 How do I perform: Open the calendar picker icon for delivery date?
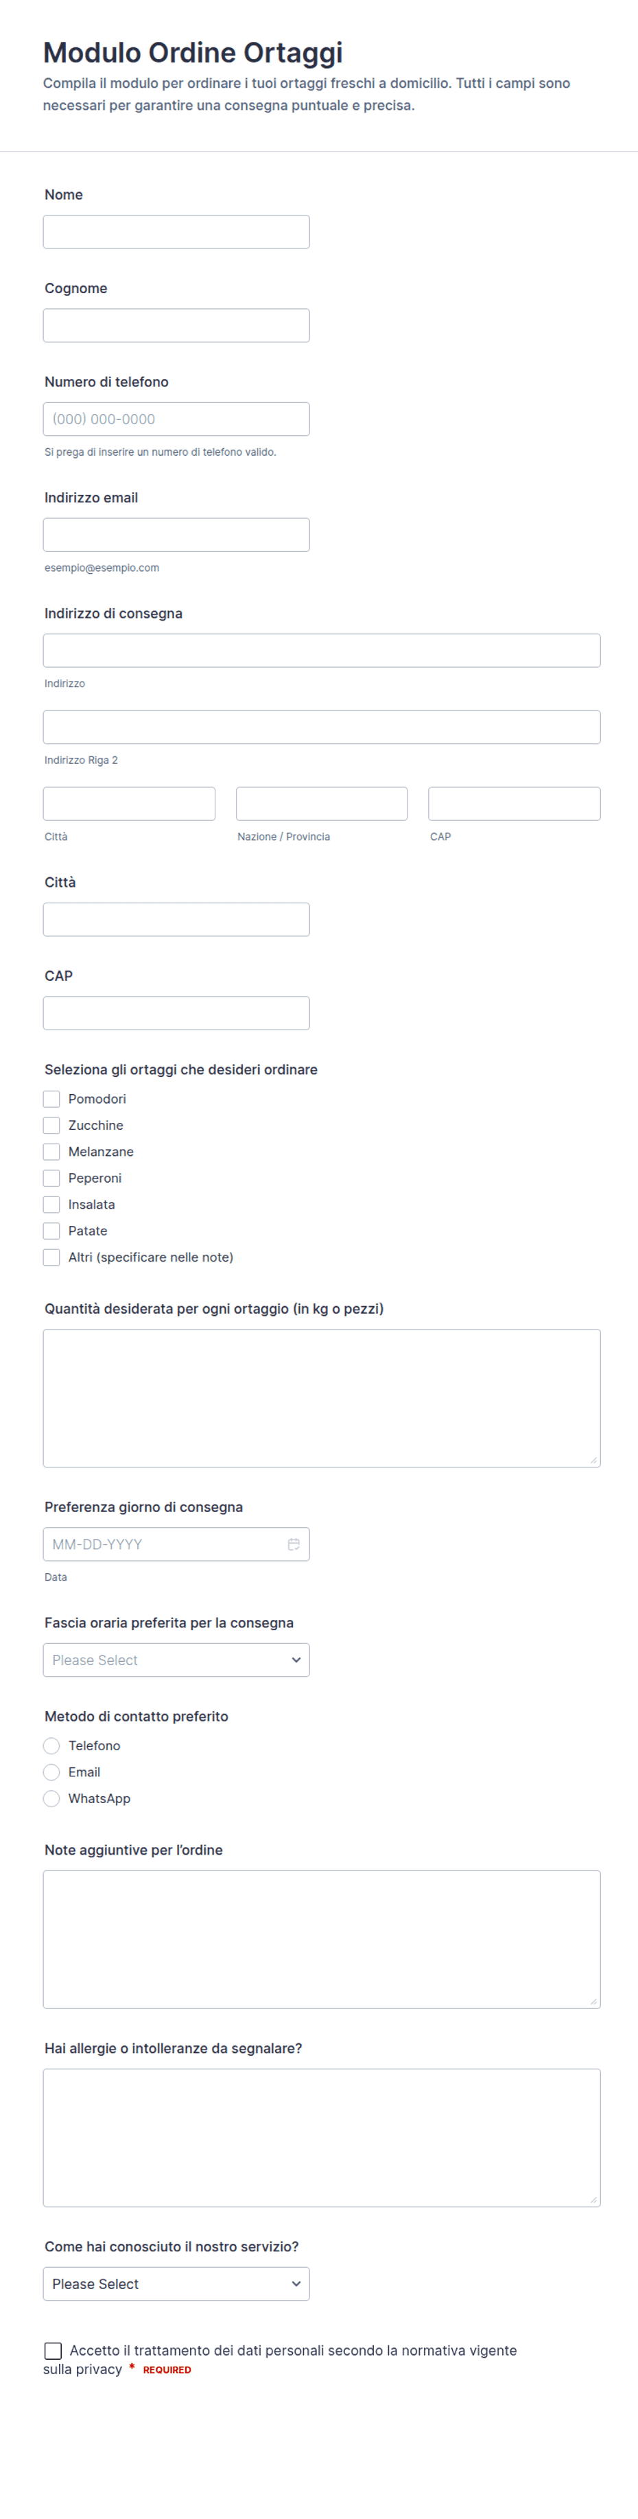293,1544
